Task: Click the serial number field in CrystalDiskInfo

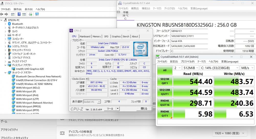Action: [x=189, y=36]
